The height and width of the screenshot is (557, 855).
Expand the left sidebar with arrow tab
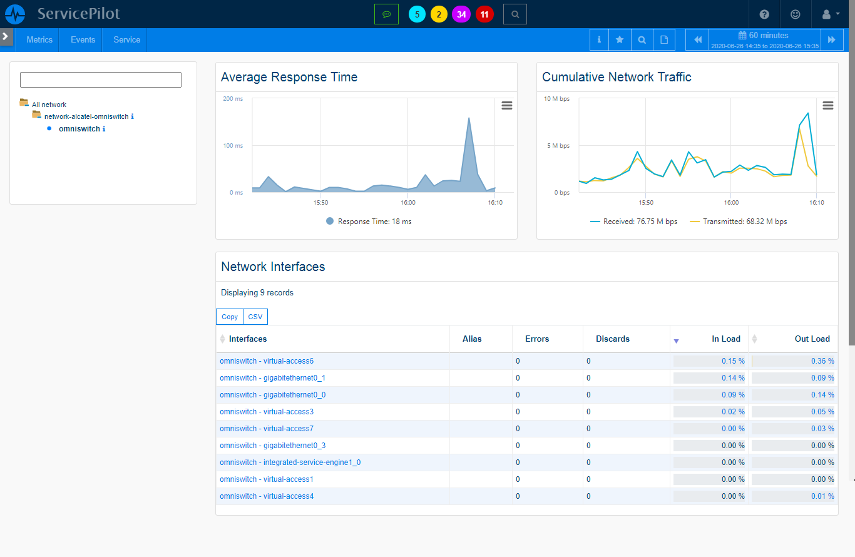(6, 36)
